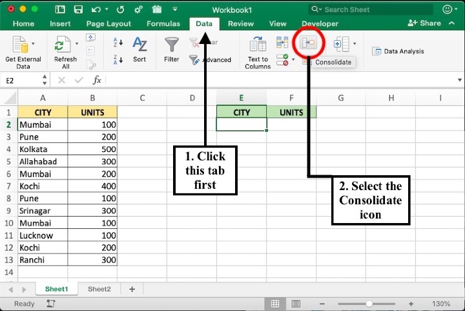The width and height of the screenshot is (465, 311).
Task: Open the Get External Data icon
Action: coord(21,45)
